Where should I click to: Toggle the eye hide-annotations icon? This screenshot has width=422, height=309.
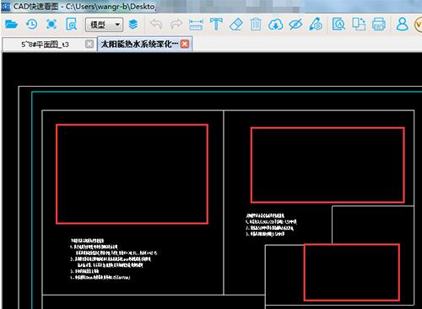point(295,24)
